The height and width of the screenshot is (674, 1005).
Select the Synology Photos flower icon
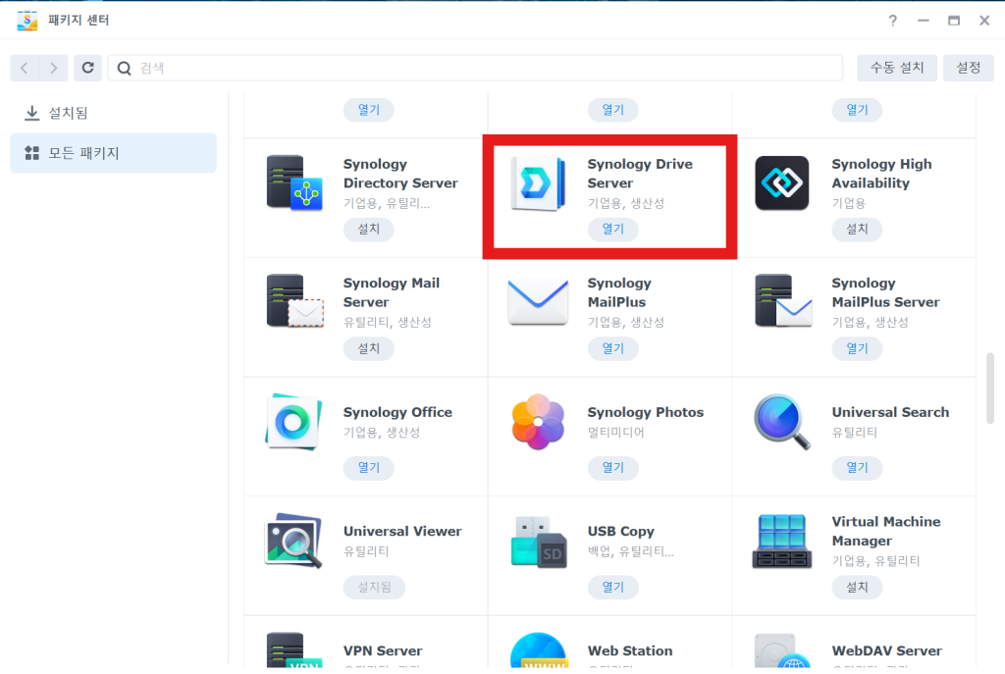click(538, 422)
